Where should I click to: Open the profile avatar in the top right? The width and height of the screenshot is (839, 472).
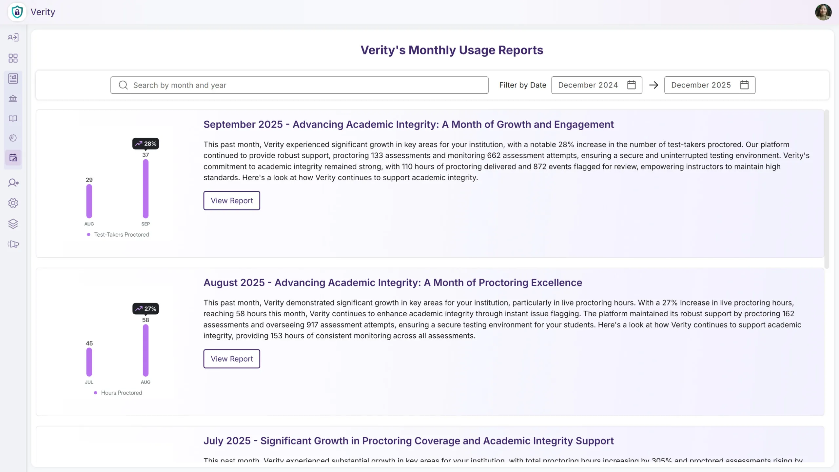pyautogui.click(x=823, y=12)
